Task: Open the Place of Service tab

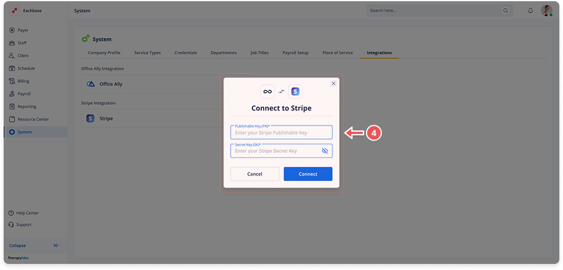Action: [337, 52]
